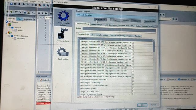Select the main.f90 file icon
Image resolution: width=196 pixels, height=110 pixels.
tap(15, 38)
